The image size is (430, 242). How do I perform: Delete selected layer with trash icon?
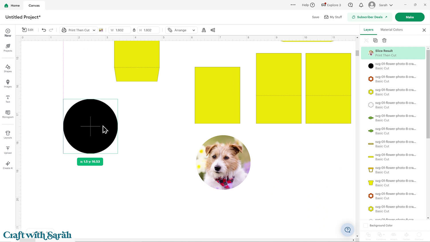pos(384,40)
